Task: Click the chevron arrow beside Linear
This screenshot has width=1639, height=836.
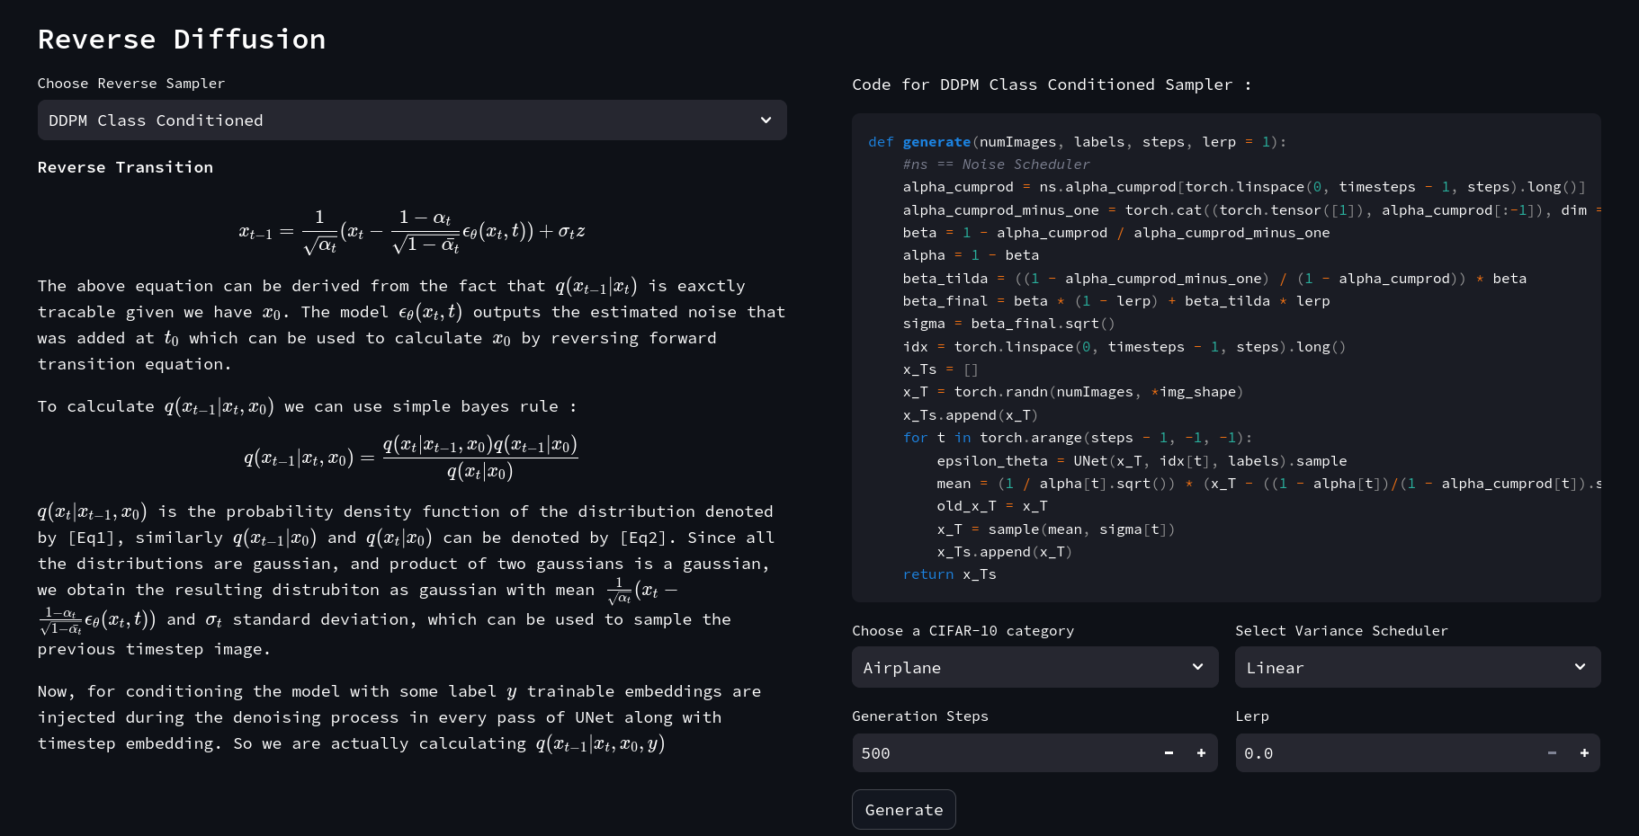Action: [x=1580, y=667]
